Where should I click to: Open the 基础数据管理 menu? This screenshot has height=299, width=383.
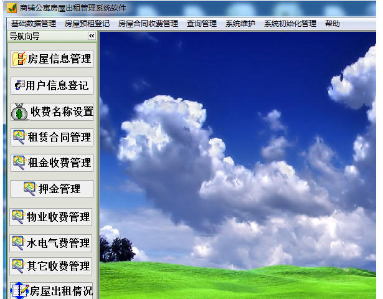point(34,24)
